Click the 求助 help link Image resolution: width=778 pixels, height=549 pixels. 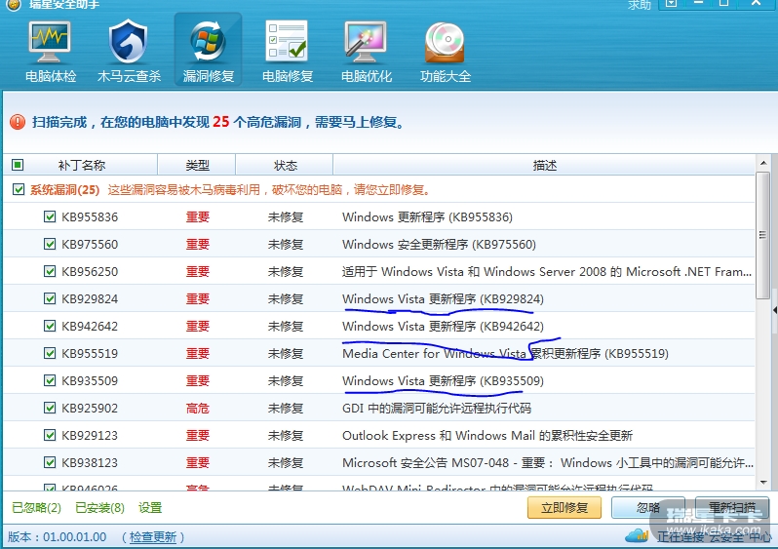click(x=640, y=5)
